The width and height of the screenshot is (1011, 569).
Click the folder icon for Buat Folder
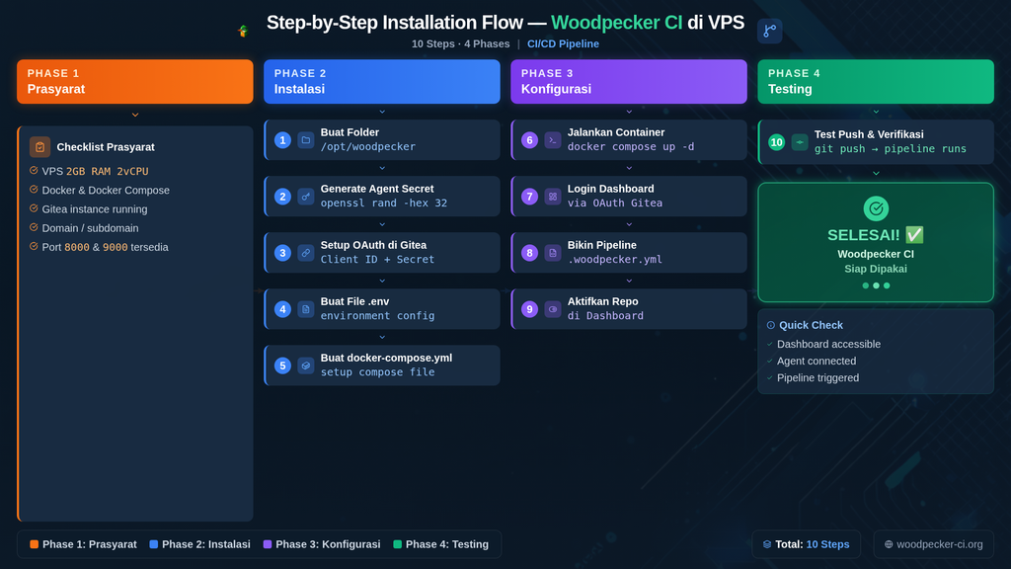(x=306, y=140)
